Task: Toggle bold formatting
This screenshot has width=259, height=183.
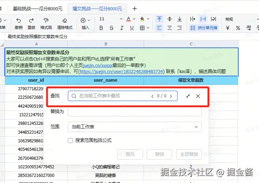Action: [x=101, y=28]
